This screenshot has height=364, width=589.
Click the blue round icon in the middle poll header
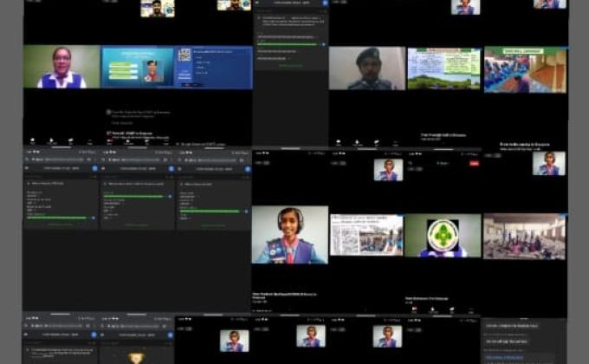pos(171,168)
